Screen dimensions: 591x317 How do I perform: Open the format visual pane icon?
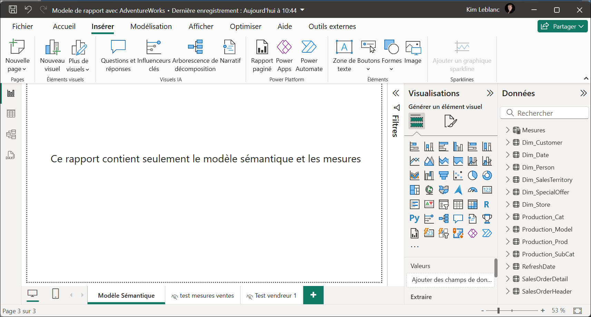point(451,121)
